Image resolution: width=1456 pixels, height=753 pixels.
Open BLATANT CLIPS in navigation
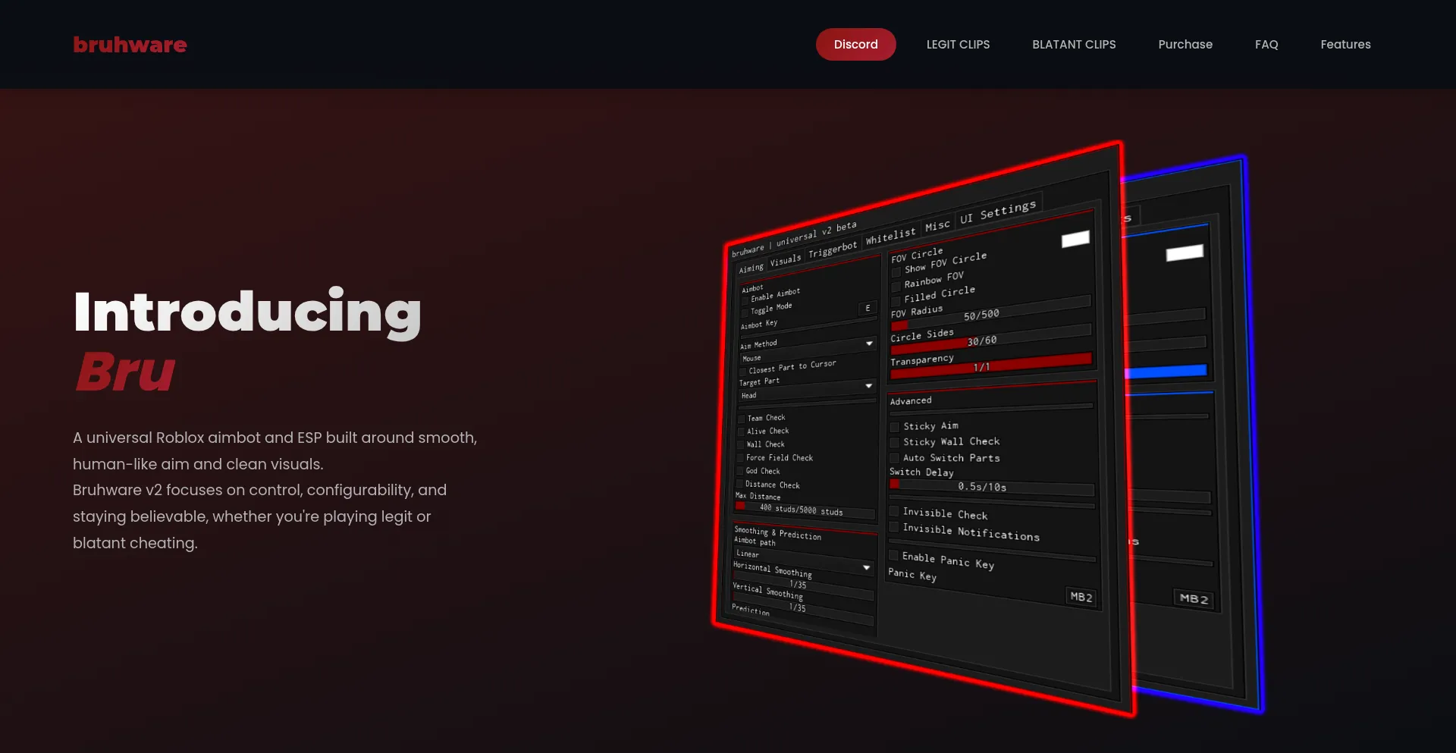coord(1074,45)
